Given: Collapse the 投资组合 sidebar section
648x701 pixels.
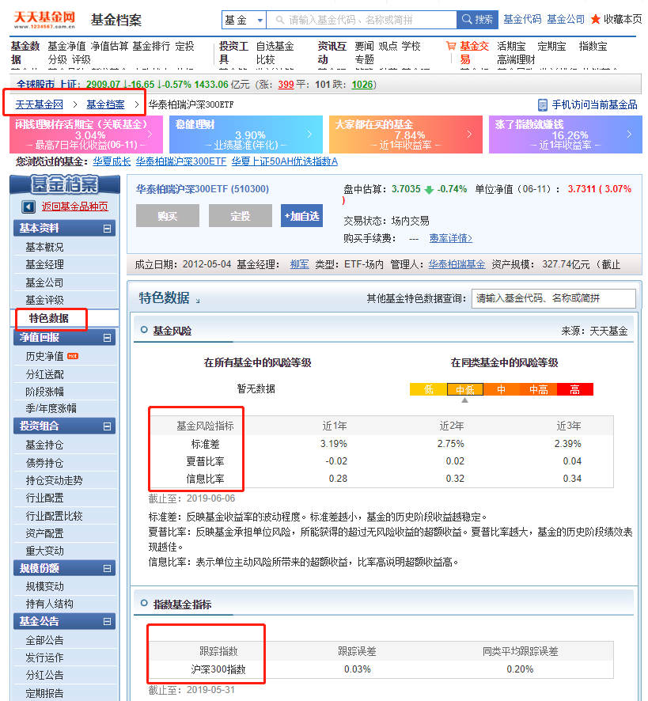Looking at the screenshot, I should pyautogui.click(x=107, y=427).
